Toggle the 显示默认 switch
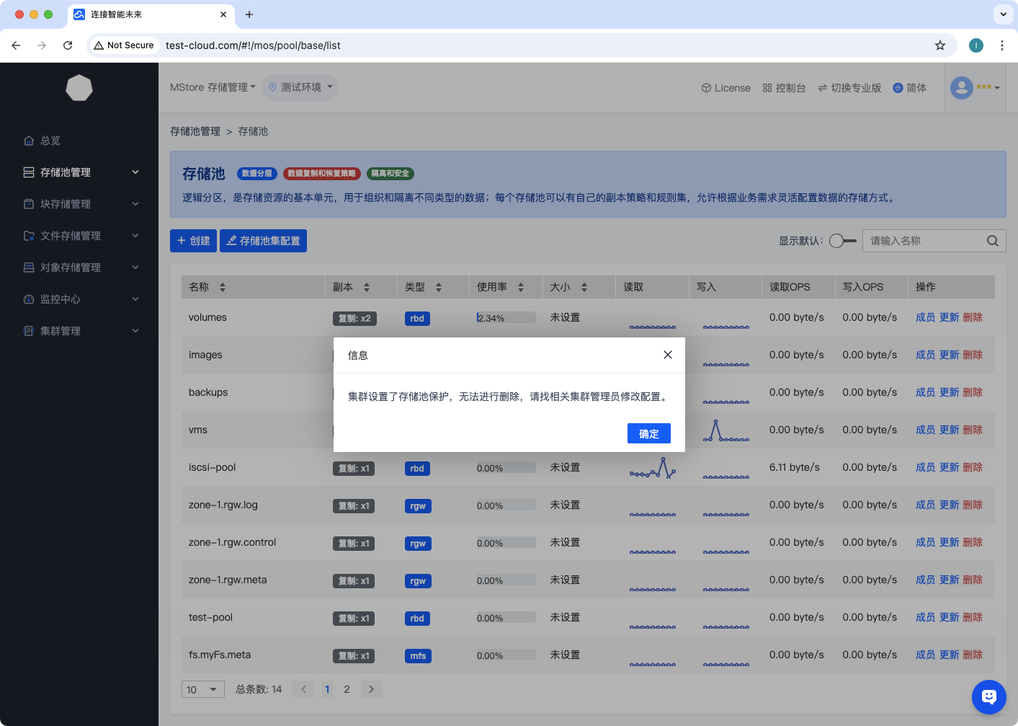1018x726 pixels. (842, 241)
